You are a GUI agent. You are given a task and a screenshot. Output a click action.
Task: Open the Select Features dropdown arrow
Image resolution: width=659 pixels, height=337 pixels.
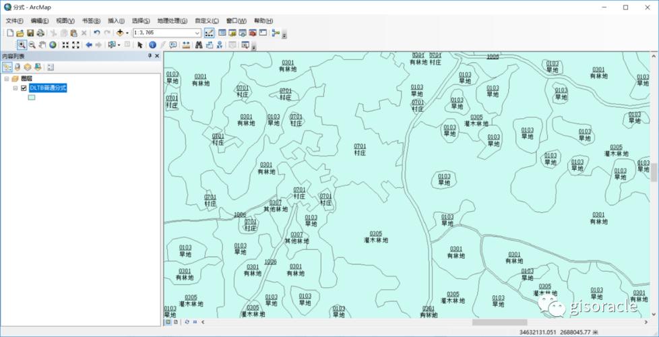point(119,45)
